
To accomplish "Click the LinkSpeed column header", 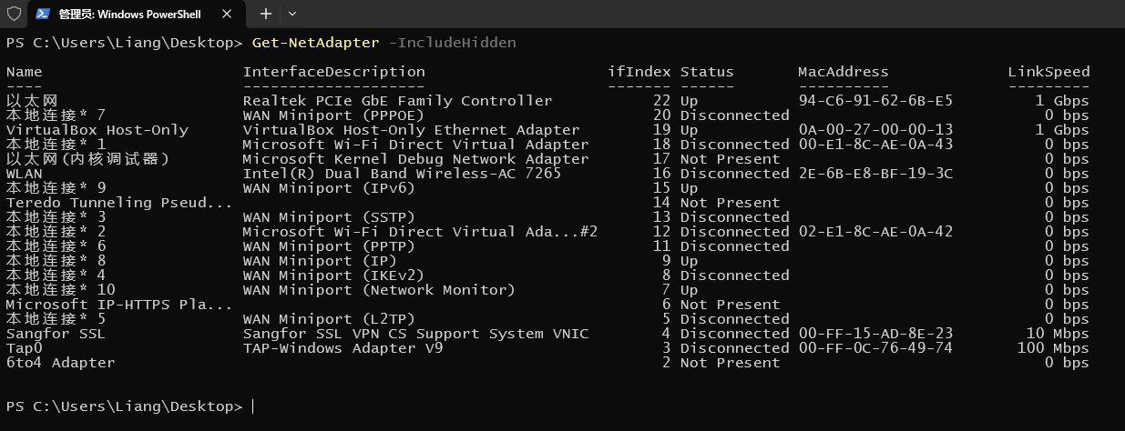I will [1048, 72].
